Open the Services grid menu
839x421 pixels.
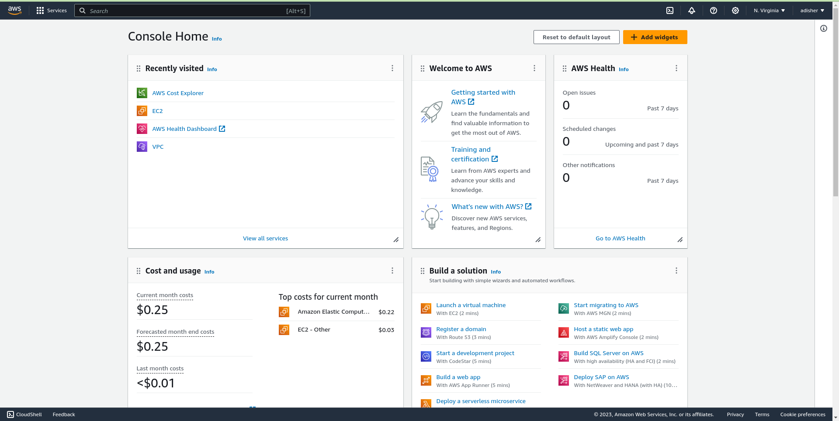(x=52, y=10)
